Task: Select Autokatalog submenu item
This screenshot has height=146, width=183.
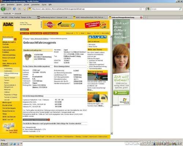Action: pos(8,69)
